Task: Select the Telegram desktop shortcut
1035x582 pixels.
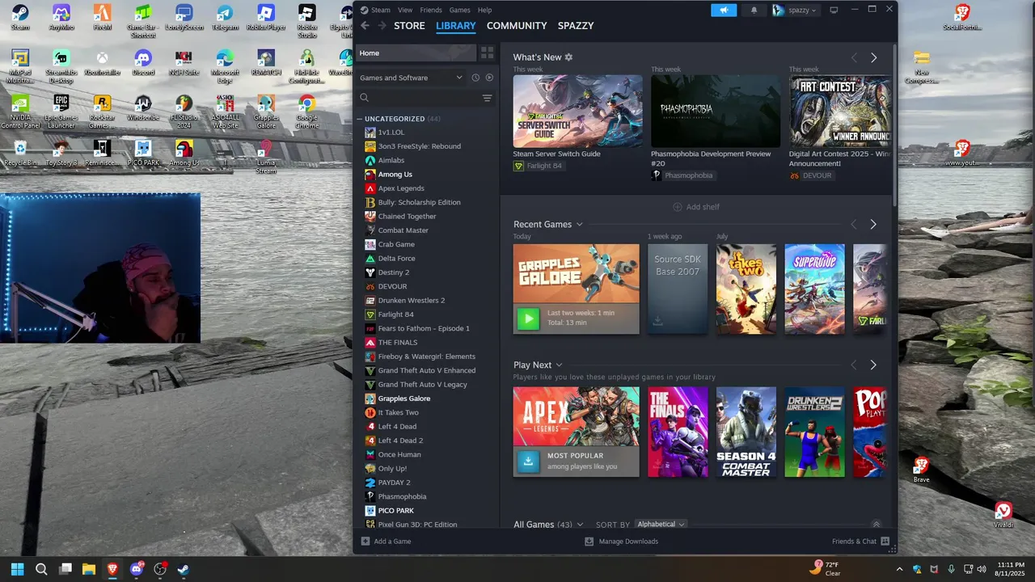Action: 225,17
